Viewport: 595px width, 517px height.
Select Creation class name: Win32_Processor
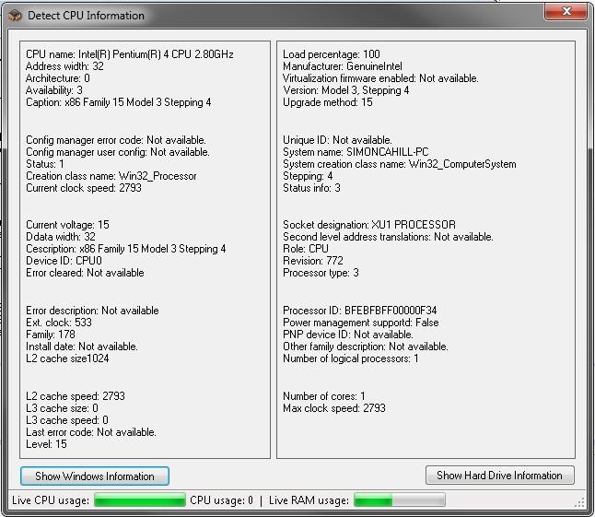click(111, 176)
